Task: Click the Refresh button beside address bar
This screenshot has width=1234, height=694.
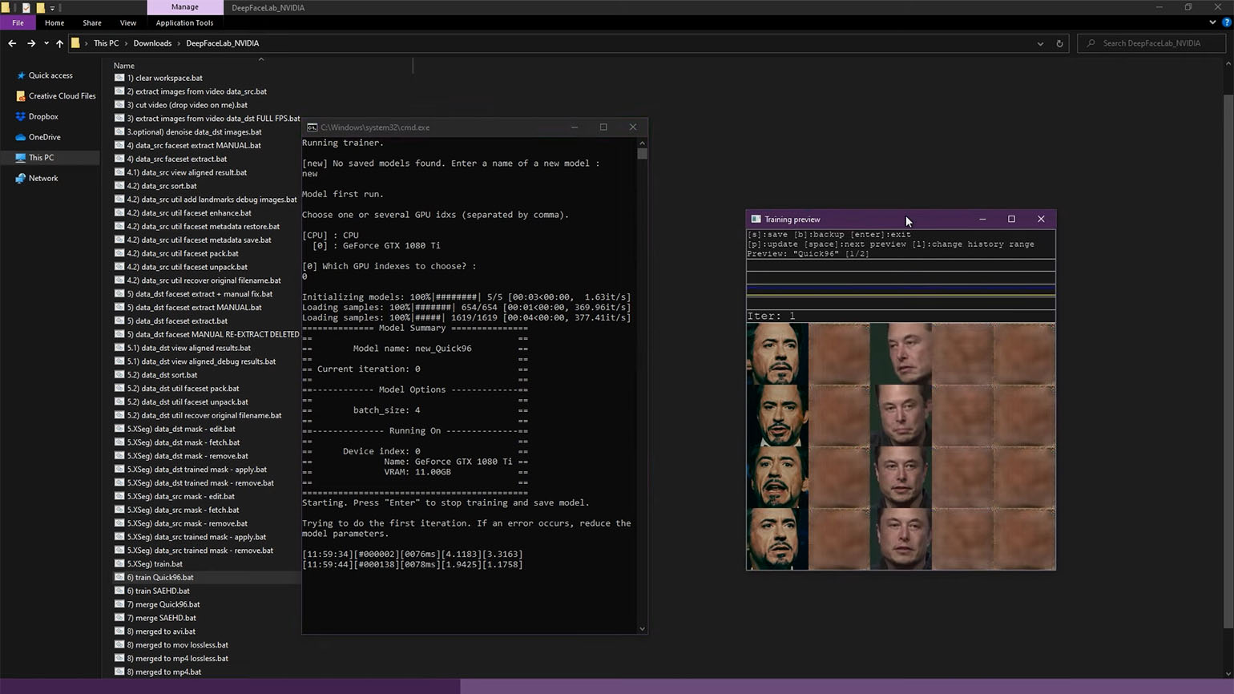Action: pos(1059,43)
